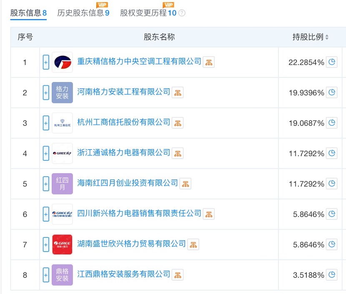Open 江西鼎格安装服务有限公司 link
Viewport: 346px width, 294px height.
pos(123,274)
